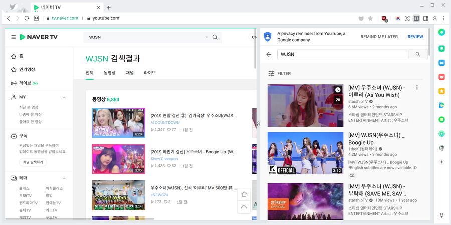Open the Naver home N icon
This screenshot has height=225, width=451.
coord(36,18)
